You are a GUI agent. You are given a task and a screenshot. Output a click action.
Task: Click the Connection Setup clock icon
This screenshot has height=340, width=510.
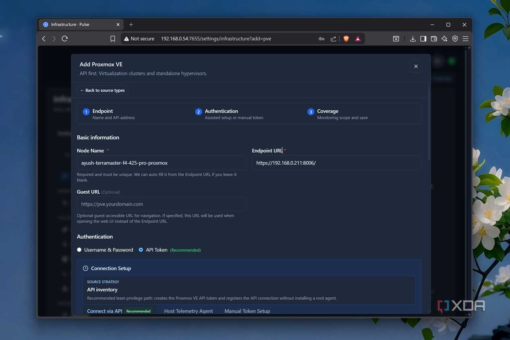[x=85, y=268]
